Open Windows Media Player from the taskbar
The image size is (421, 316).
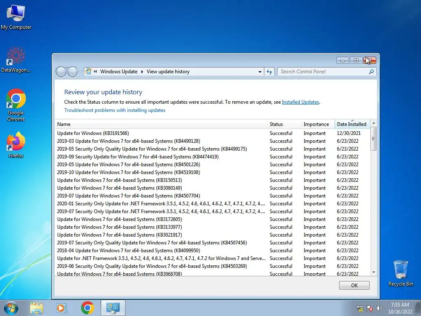tap(61, 308)
